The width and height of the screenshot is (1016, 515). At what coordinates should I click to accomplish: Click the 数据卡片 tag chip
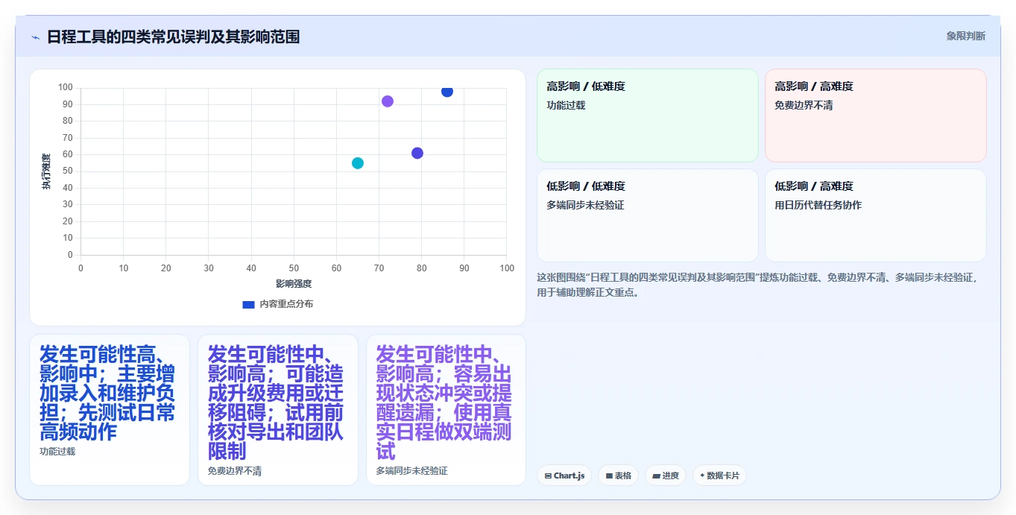tap(719, 475)
